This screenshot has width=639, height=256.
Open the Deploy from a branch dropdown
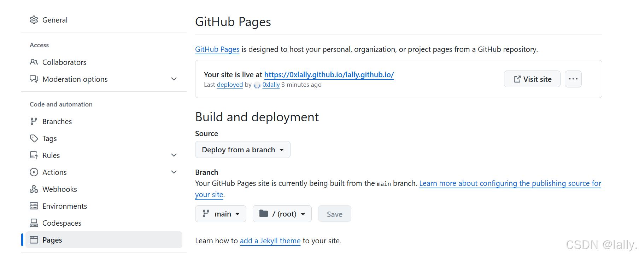(x=243, y=150)
